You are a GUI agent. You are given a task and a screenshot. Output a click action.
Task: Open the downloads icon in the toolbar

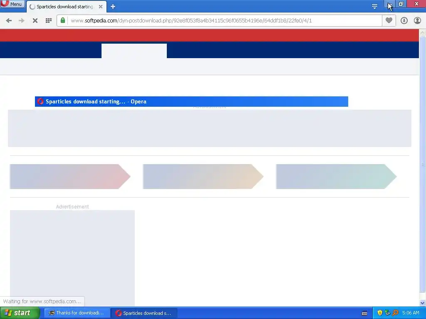[404, 21]
